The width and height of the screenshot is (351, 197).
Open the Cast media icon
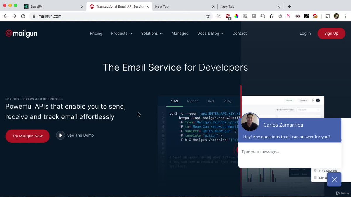pos(328,16)
